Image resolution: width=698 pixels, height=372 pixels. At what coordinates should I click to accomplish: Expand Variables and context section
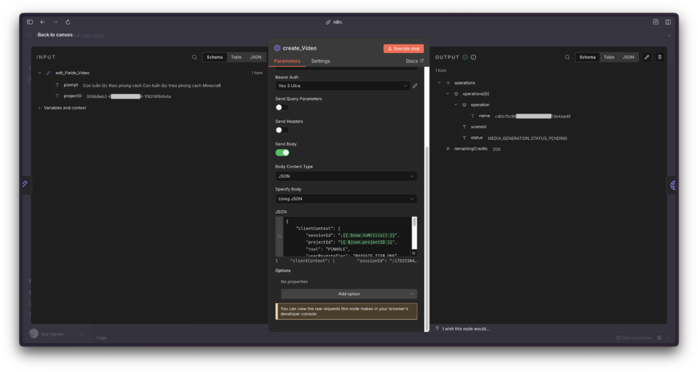pyautogui.click(x=64, y=107)
